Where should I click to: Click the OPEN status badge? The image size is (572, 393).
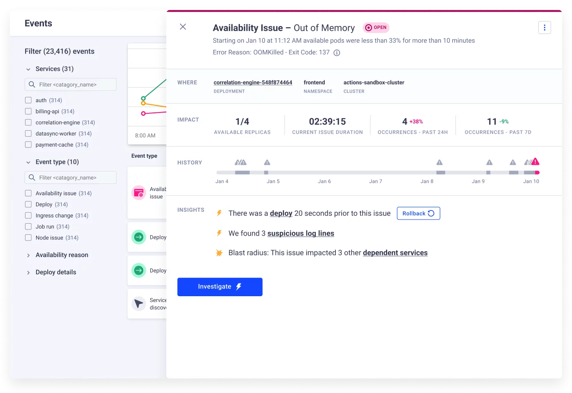376,28
